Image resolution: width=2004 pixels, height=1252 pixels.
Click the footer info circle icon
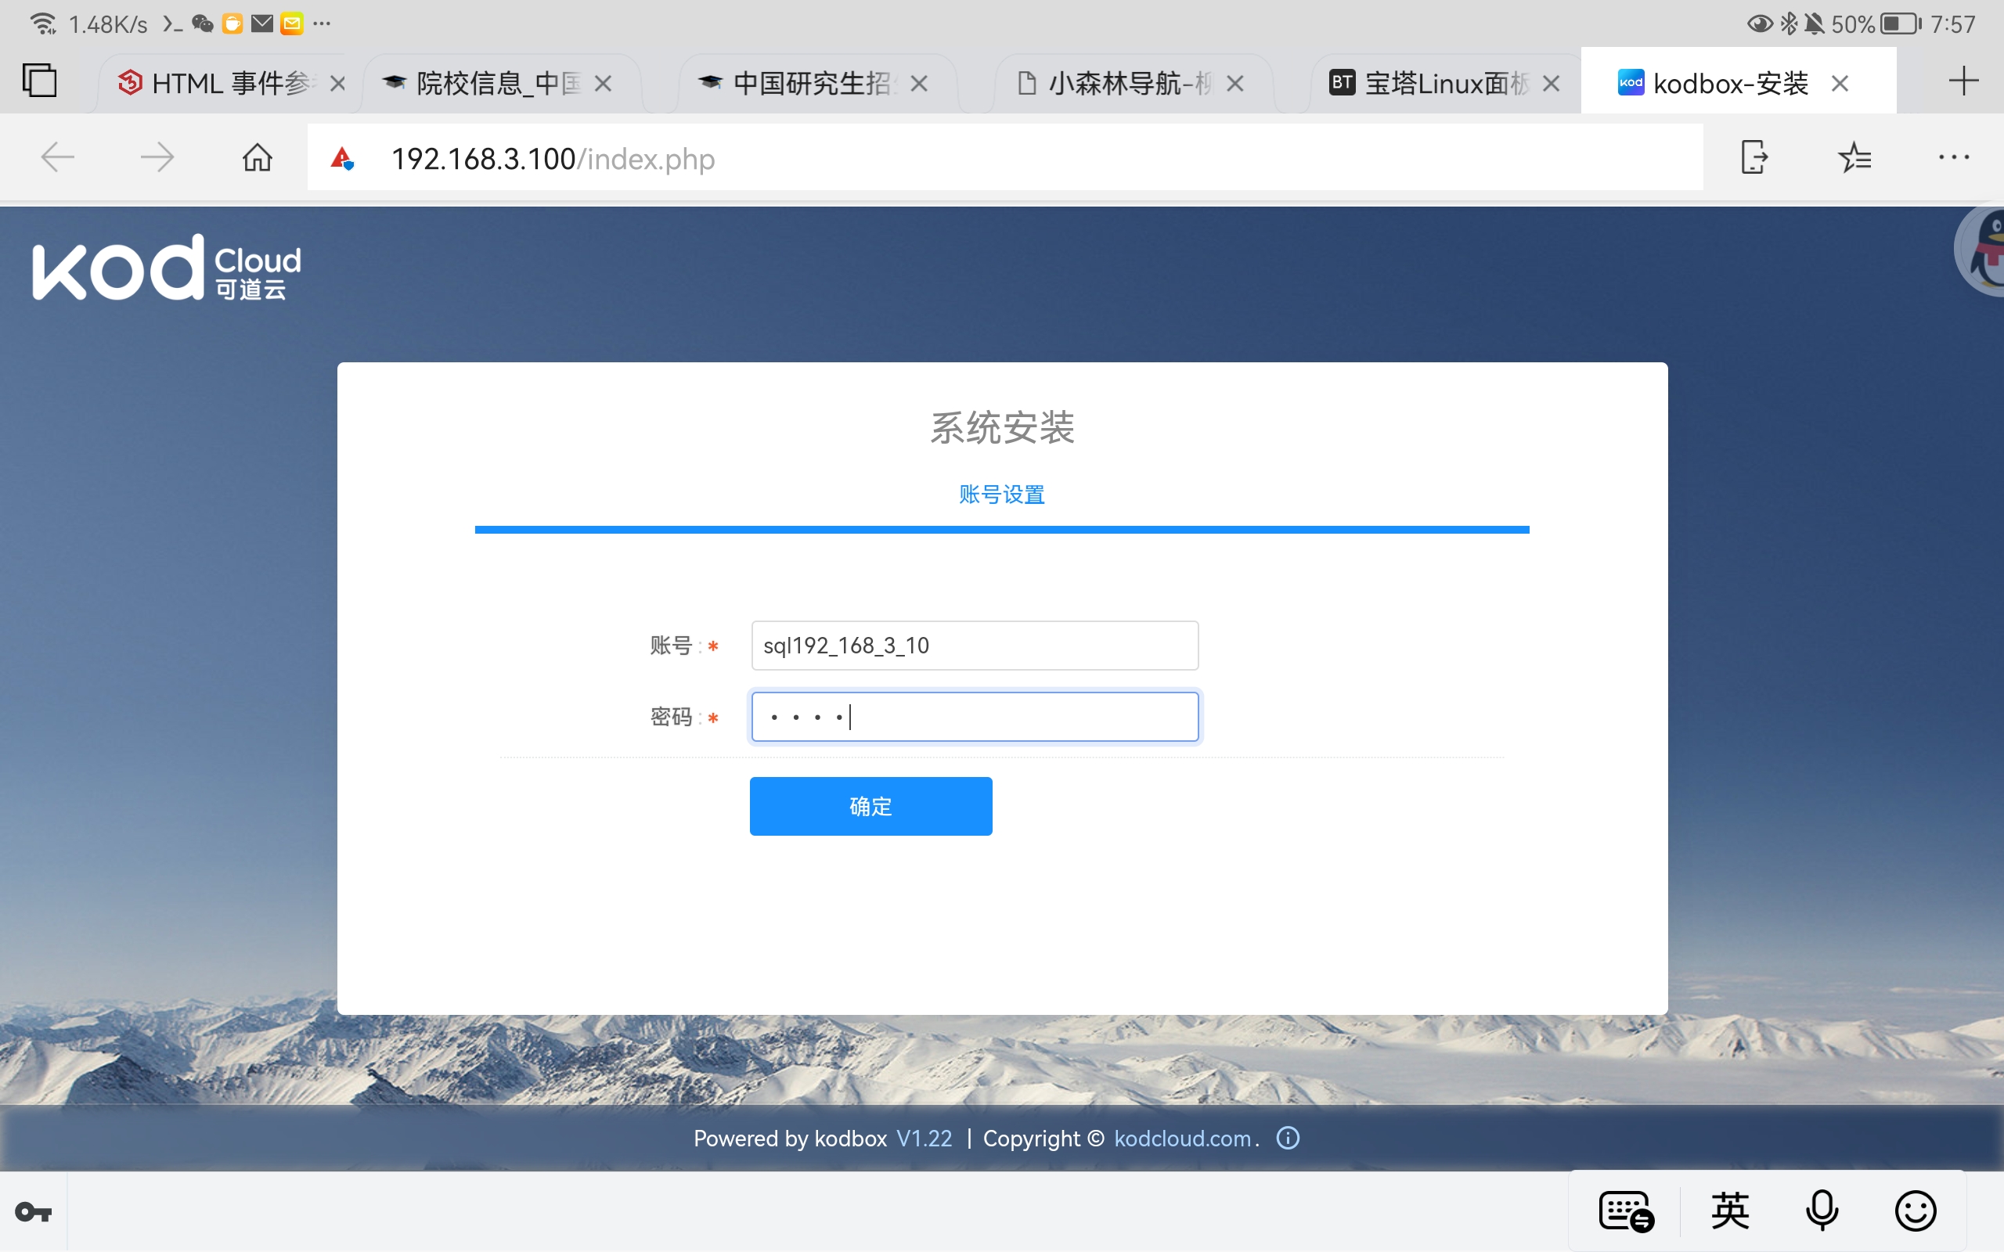click(1289, 1138)
